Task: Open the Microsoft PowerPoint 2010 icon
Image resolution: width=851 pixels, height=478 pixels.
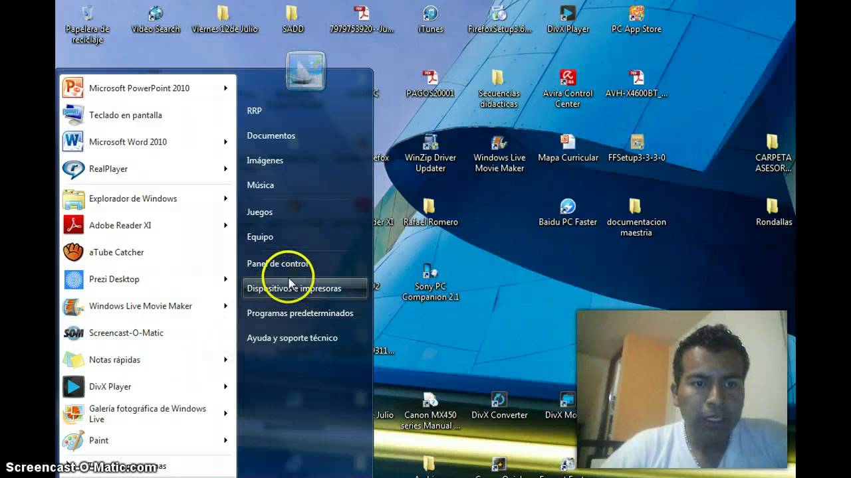Action: (x=73, y=88)
